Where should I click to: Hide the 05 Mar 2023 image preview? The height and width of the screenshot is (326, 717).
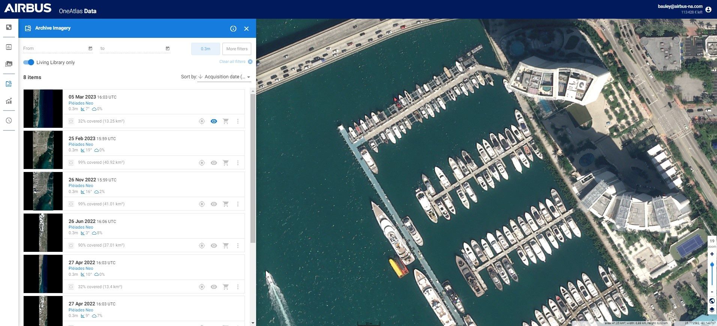click(x=214, y=121)
